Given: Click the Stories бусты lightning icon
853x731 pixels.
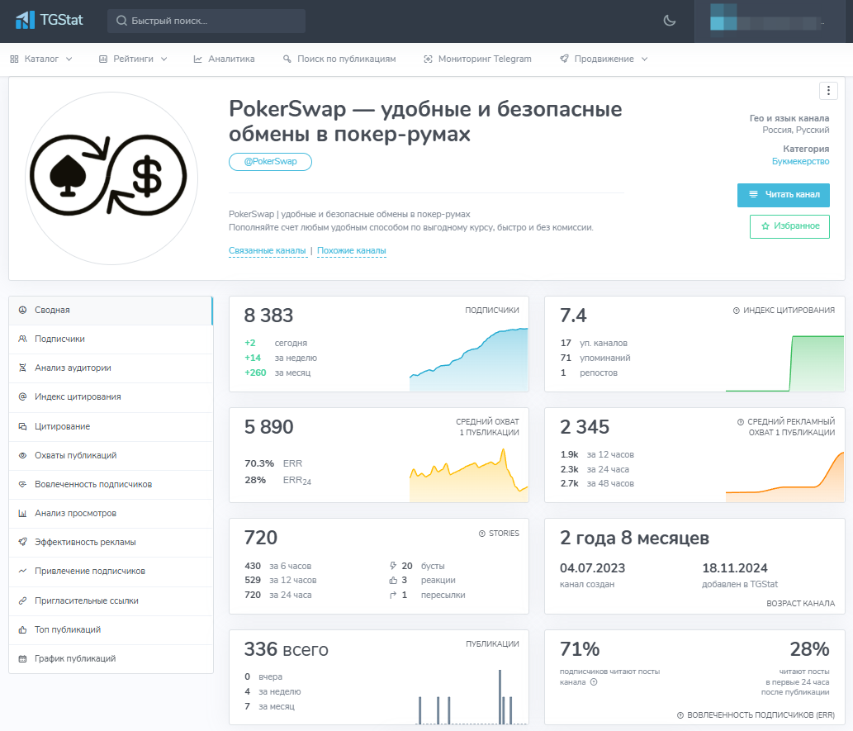Looking at the screenshot, I should click(393, 566).
